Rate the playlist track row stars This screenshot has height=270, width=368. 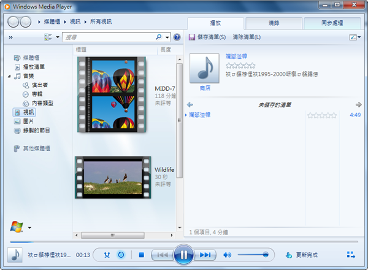(x=322, y=115)
